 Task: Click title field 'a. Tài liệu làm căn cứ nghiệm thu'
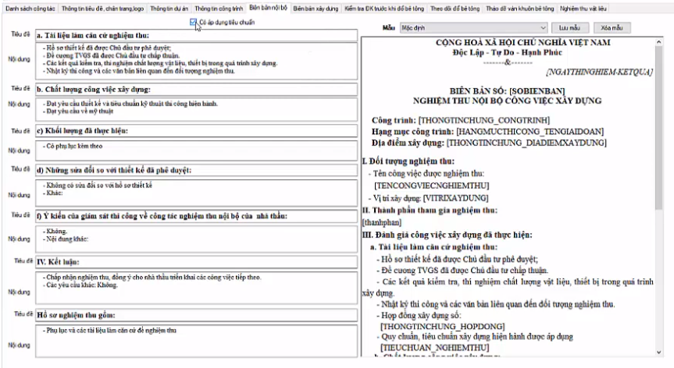197,36
